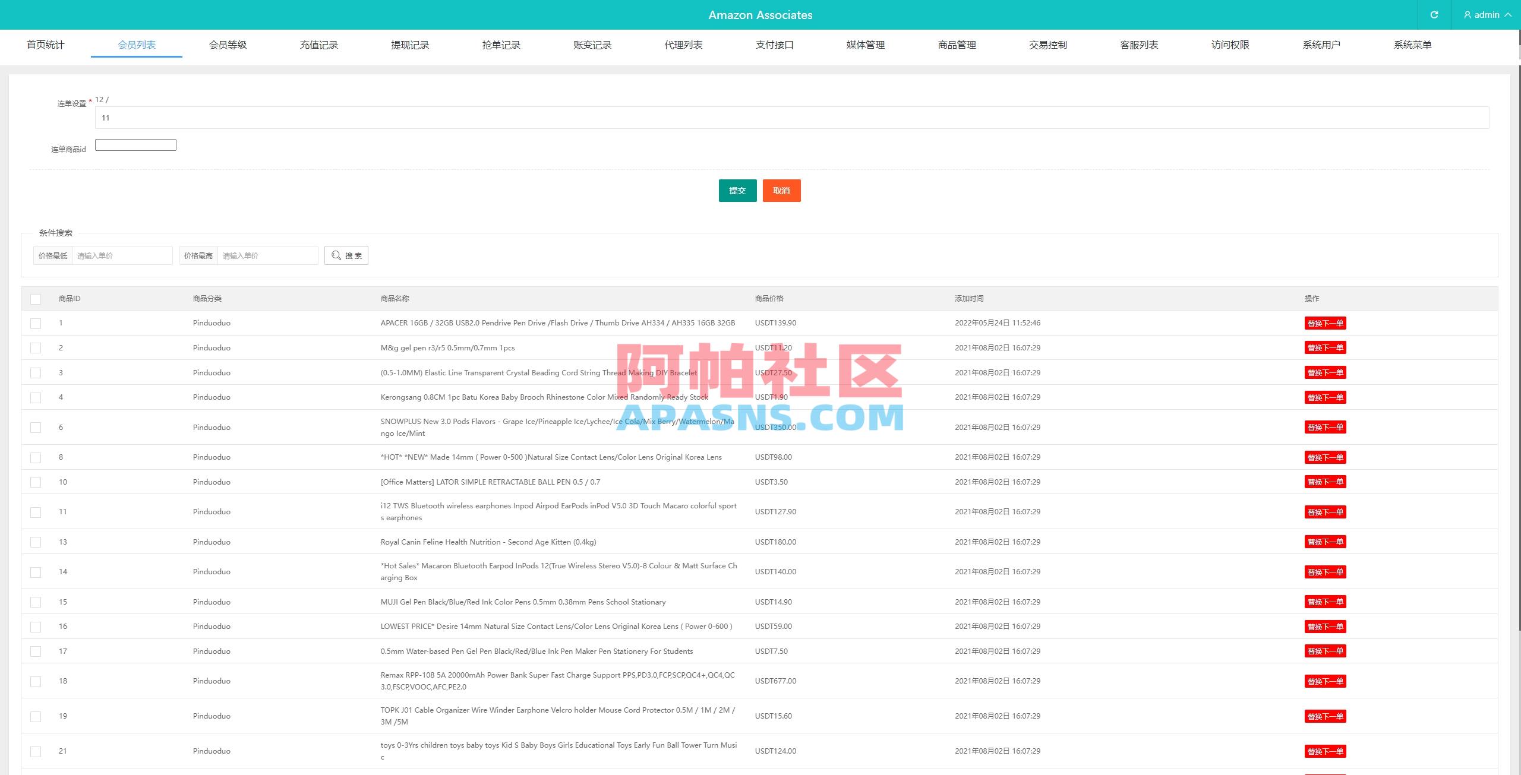Select the 会员等级 menu item
Viewport: 1521px width, 775px height.
click(228, 45)
